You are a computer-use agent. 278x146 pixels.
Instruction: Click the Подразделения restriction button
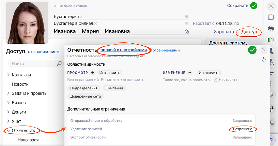[x=84, y=88]
